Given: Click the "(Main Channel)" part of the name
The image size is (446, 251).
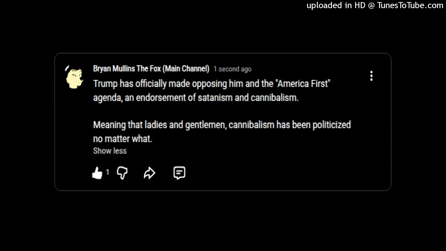Looking at the screenshot, I should [x=187, y=69].
